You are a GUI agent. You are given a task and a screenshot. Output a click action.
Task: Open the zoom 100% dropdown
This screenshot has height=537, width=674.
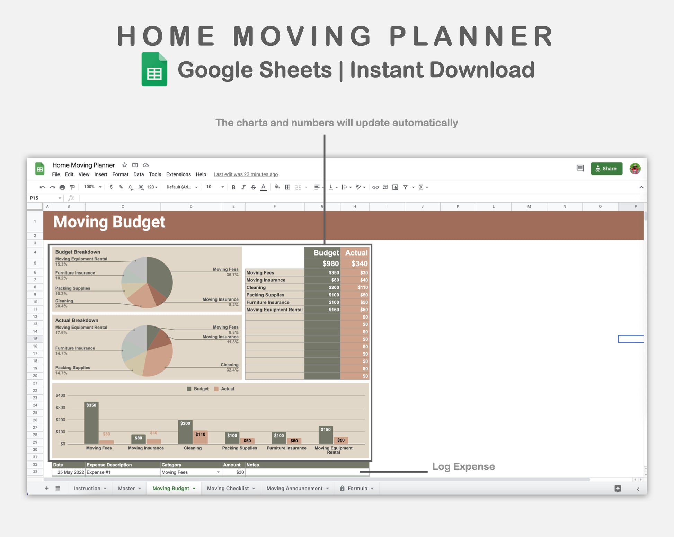click(93, 187)
